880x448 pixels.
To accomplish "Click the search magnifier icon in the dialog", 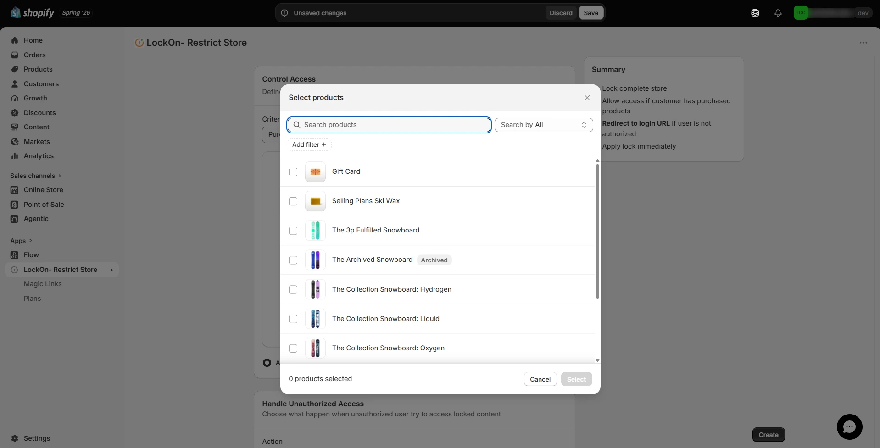I will tap(297, 125).
